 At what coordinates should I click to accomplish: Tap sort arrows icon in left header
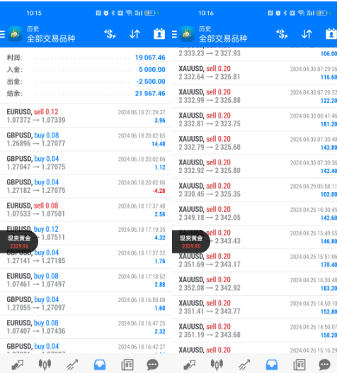[135, 34]
